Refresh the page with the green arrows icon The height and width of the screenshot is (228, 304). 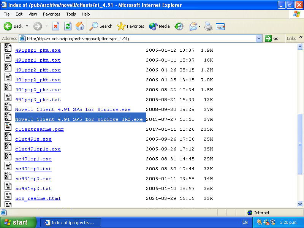(68, 26)
